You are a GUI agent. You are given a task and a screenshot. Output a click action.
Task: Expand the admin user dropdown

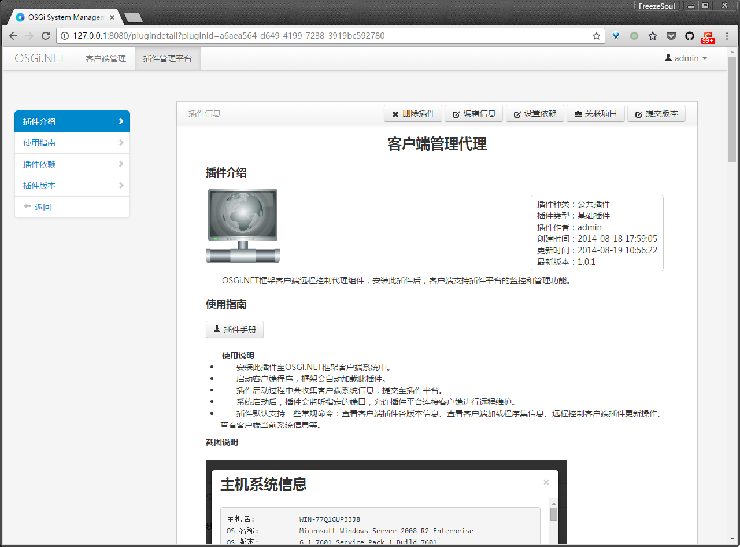point(686,58)
